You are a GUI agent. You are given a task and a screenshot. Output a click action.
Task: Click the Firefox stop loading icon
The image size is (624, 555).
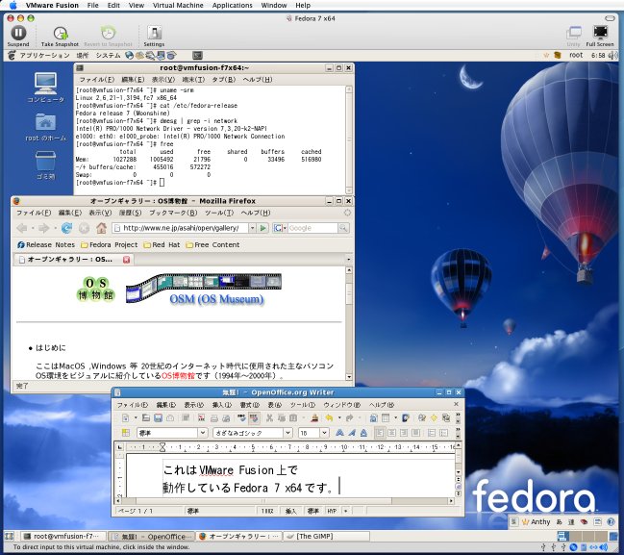pyautogui.click(x=84, y=228)
